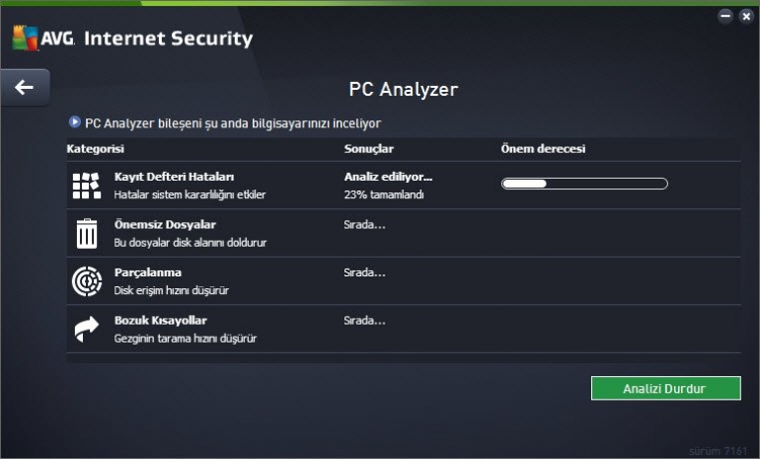
Task: Stop analysis with Analizi Durdur button
Action: pyautogui.click(x=665, y=388)
